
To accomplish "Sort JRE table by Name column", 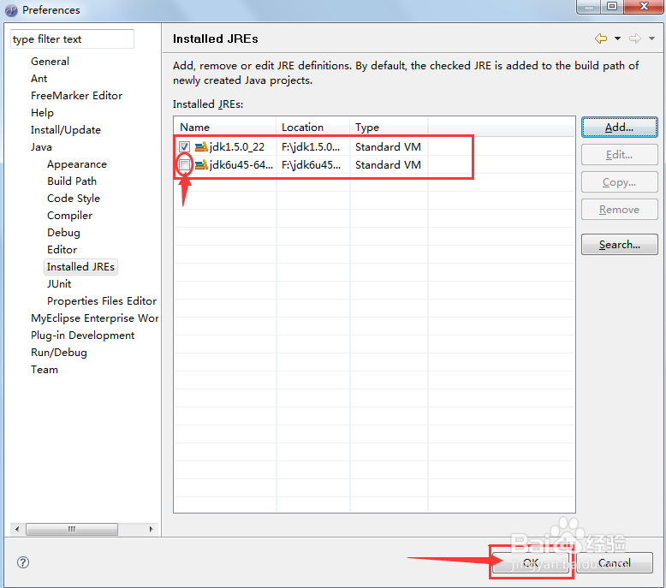I will pyautogui.click(x=225, y=128).
